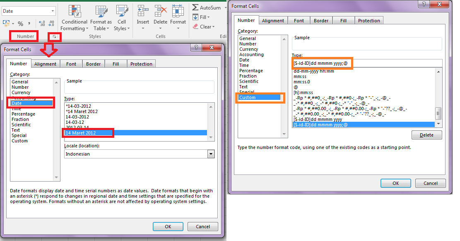This screenshot has width=460, height=241.
Task: Select Date category in left dialog
Action: point(32,103)
